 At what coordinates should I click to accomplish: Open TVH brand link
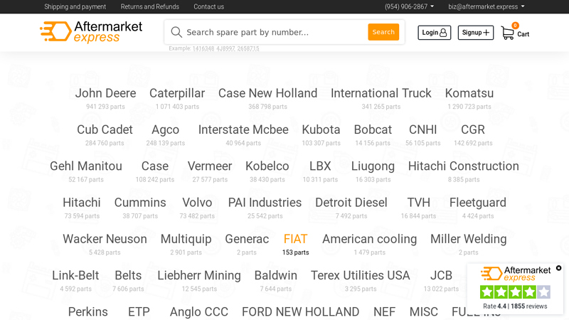pyautogui.click(x=418, y=203)
